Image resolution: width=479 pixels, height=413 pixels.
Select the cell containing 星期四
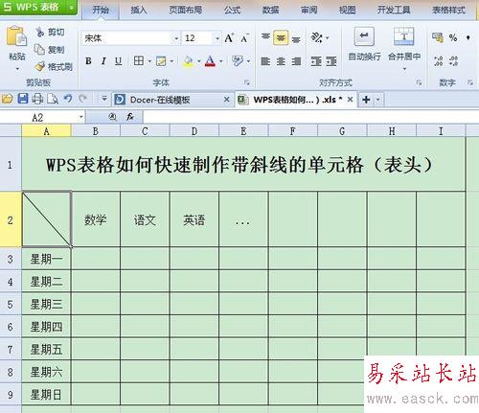click(x=46, y=327)
